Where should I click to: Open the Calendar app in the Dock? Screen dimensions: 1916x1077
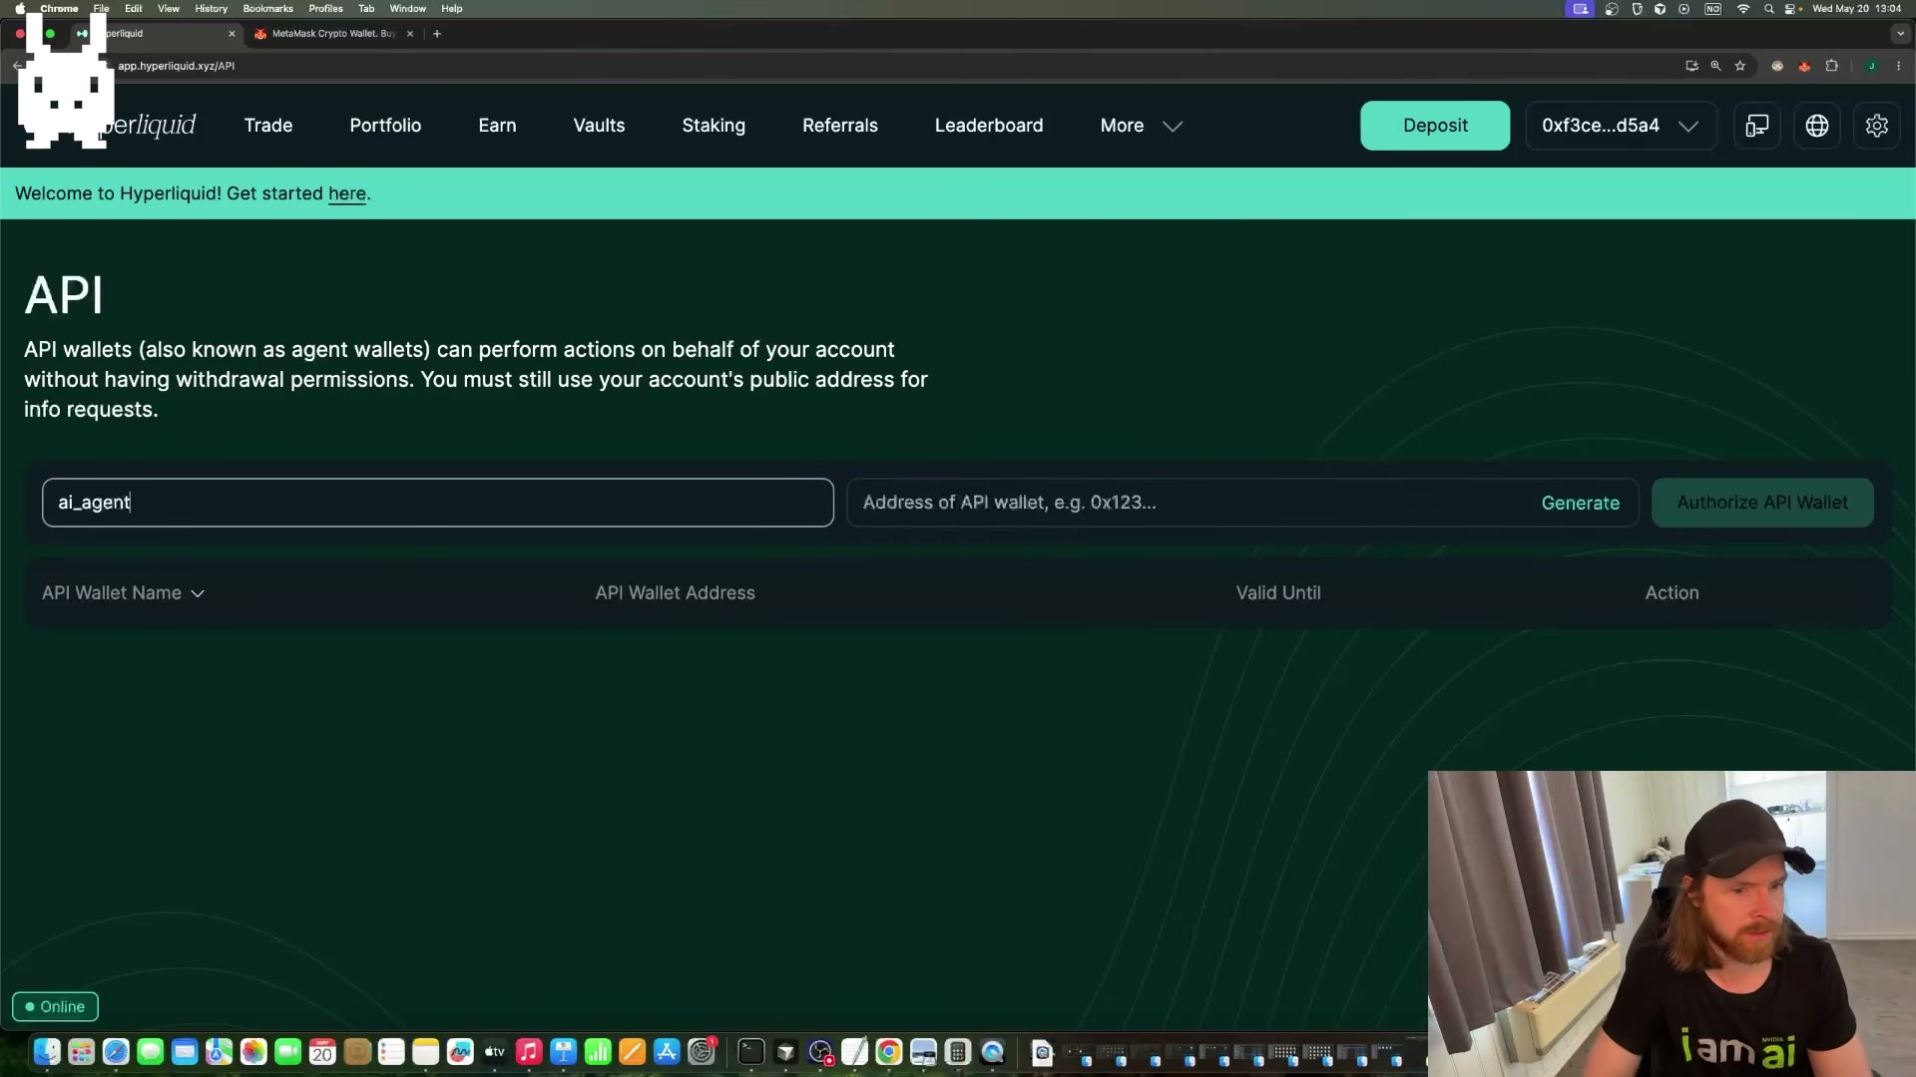pyautogui.click(x=322, y=1052)
